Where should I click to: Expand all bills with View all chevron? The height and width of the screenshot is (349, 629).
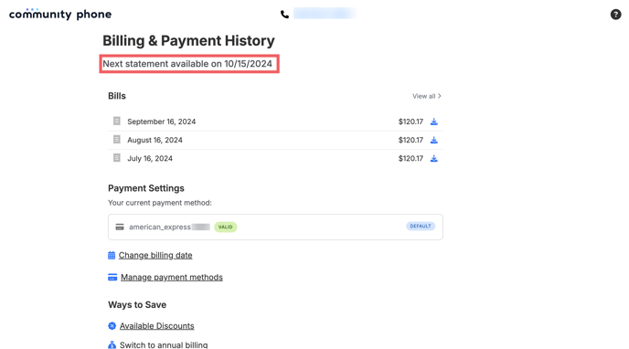point(427,96)
